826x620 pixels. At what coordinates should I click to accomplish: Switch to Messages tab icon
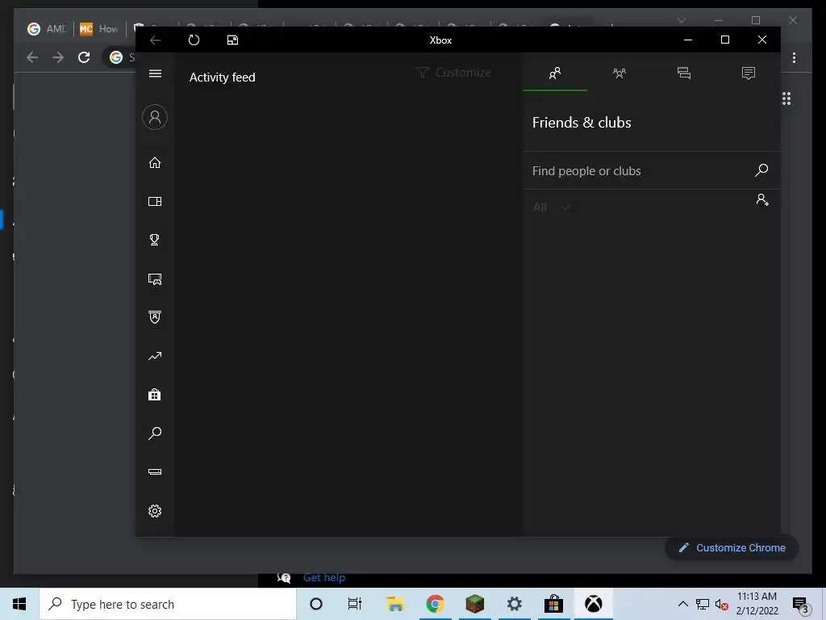click(684, 73)
